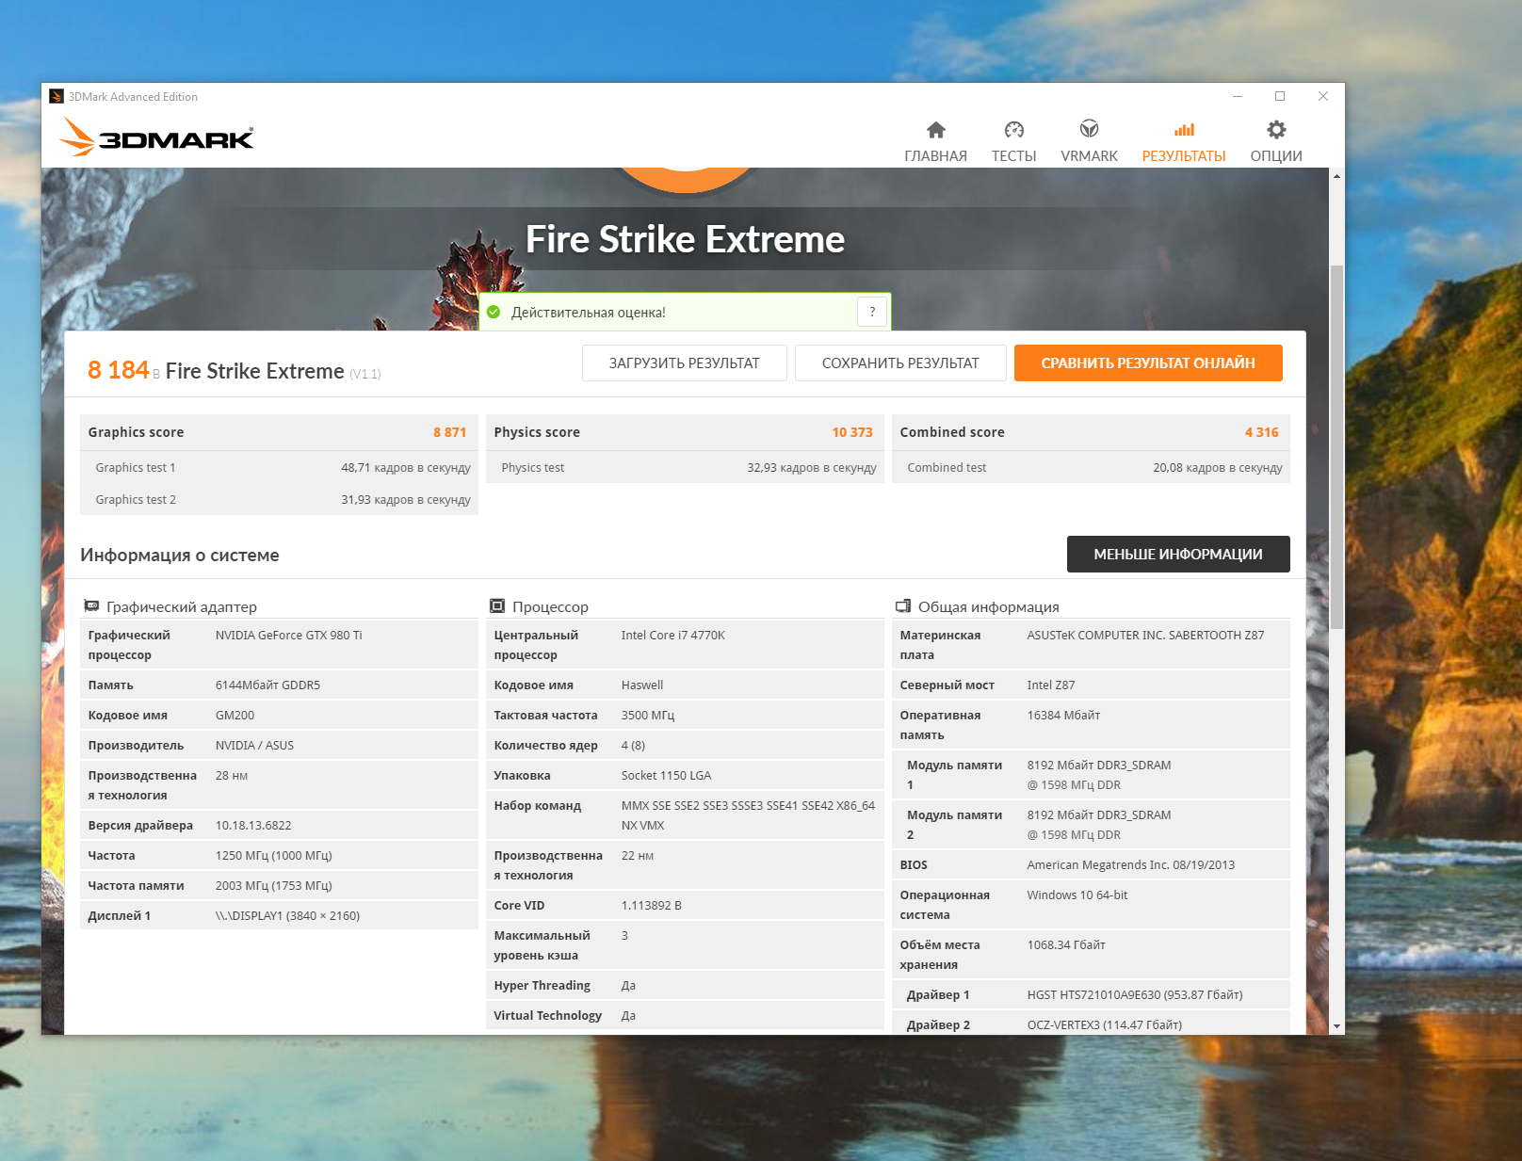The width and height of the screenshot is (1522, 1161).
Task: Click the Graphics test 2 row
Action: 280,500
